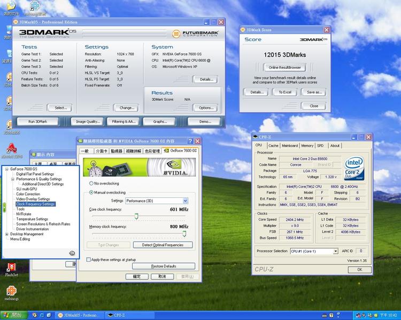Click Options button under Results
This screenshot has height=320, width=401.
[x=206, y=108]
